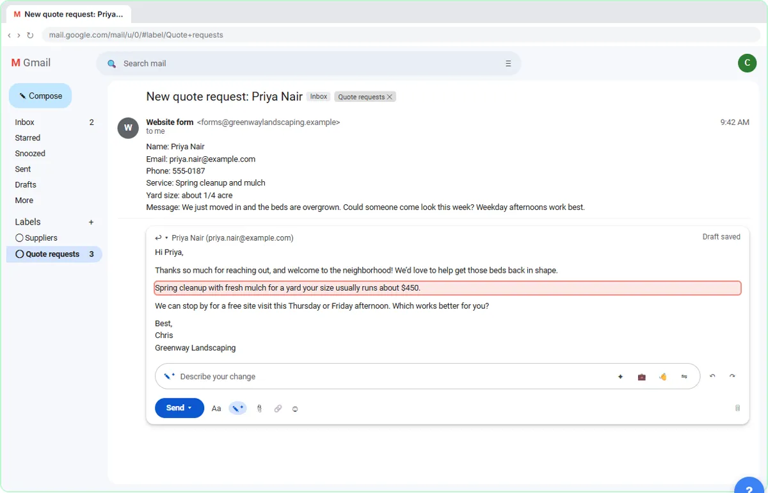The image size is (768, 493).
Task: Click the Gmail logo
Action: click(x=31, y=63)
